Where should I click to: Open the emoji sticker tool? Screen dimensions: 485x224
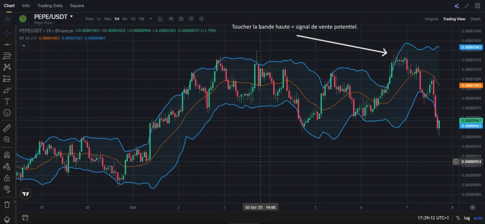(x=7, y=112)
